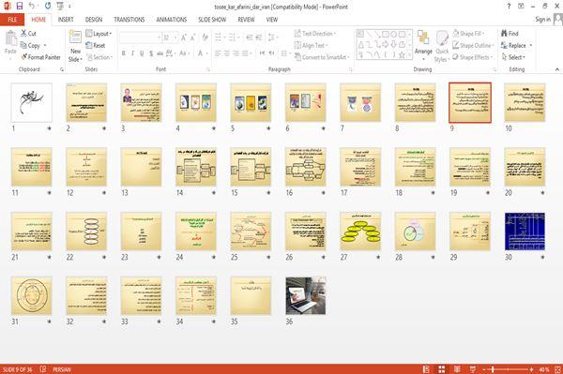Click the zoom in plus button

click(531, 369)
